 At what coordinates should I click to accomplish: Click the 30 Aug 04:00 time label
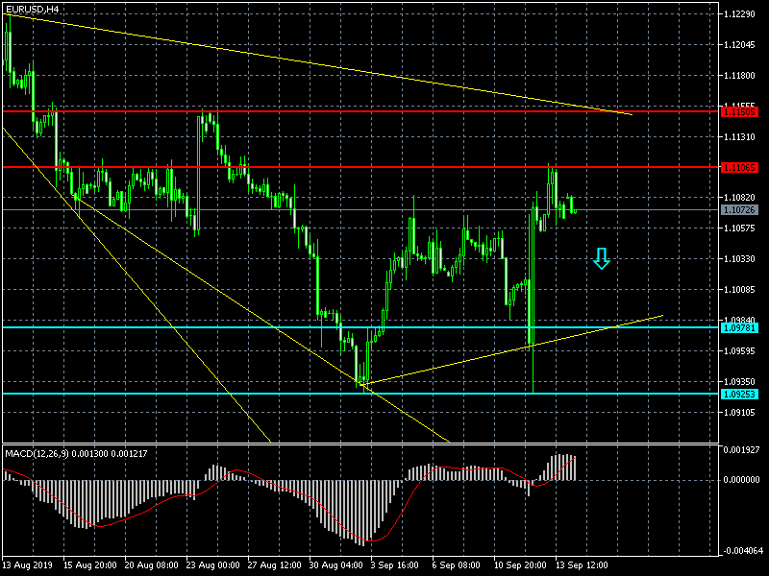(335, 565)
